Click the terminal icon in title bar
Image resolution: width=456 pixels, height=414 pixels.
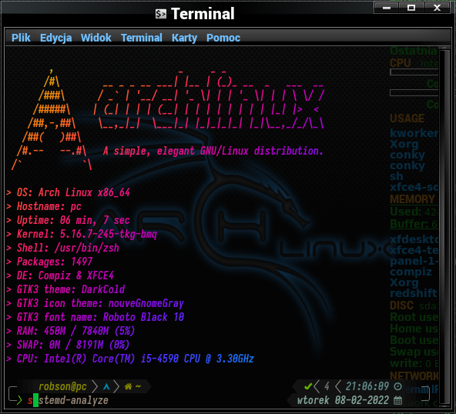click(161, 14)
